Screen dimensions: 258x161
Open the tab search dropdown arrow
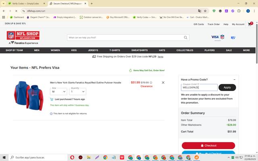coord(4,4)
